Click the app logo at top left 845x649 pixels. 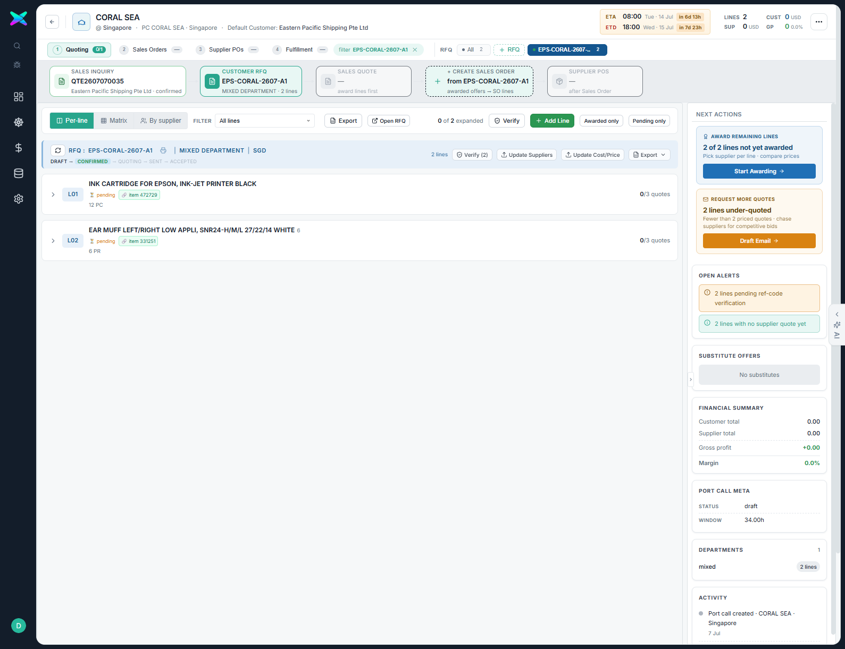[19, 19]
